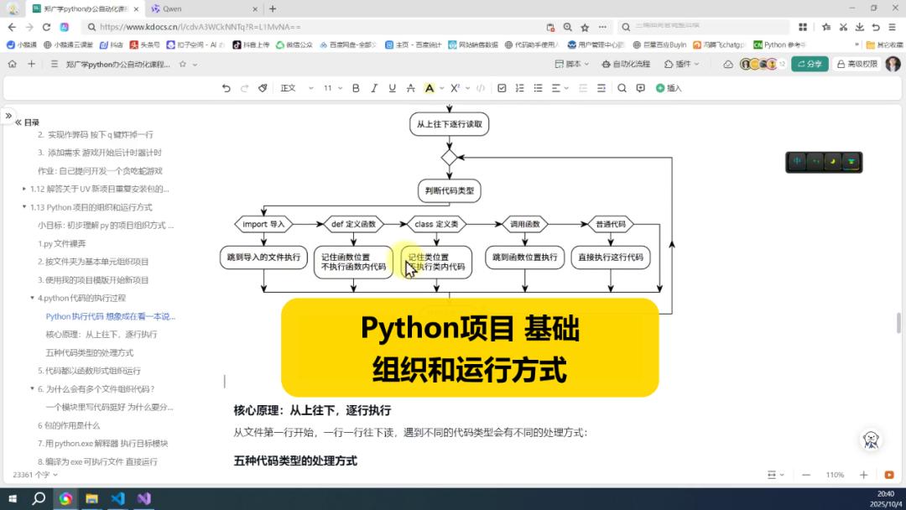Select the format painter icon

pyautogui.click(x=263, y=88)
